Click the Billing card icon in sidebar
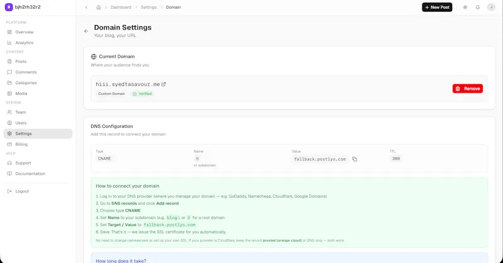The image size is (503, 263). (x=9, y=144)
